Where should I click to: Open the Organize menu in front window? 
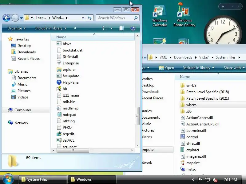pyautogui.click(x=17, y=28)
